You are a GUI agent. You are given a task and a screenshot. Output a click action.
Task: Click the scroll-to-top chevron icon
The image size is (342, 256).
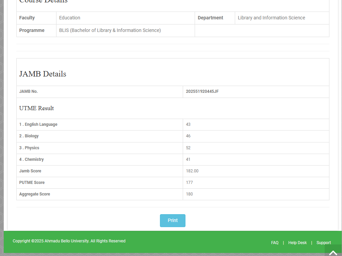pyautogui.click(x=333, y=252)
